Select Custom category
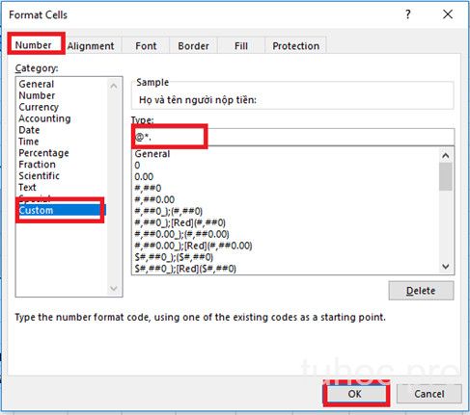 click(x=61, y=210)
